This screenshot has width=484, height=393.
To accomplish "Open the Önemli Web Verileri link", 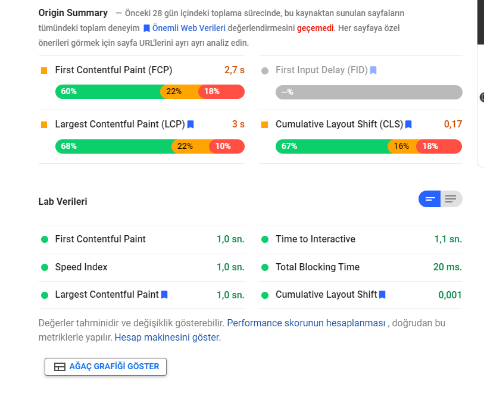I will tap(189, 28).
